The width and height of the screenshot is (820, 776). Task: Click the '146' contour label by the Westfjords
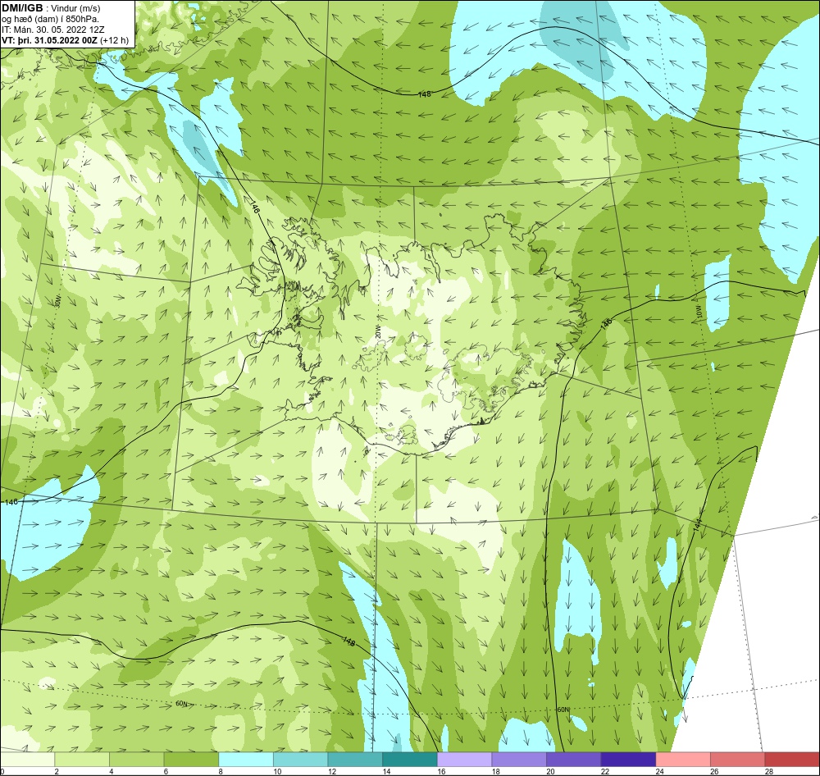click(x=255, y=207)
